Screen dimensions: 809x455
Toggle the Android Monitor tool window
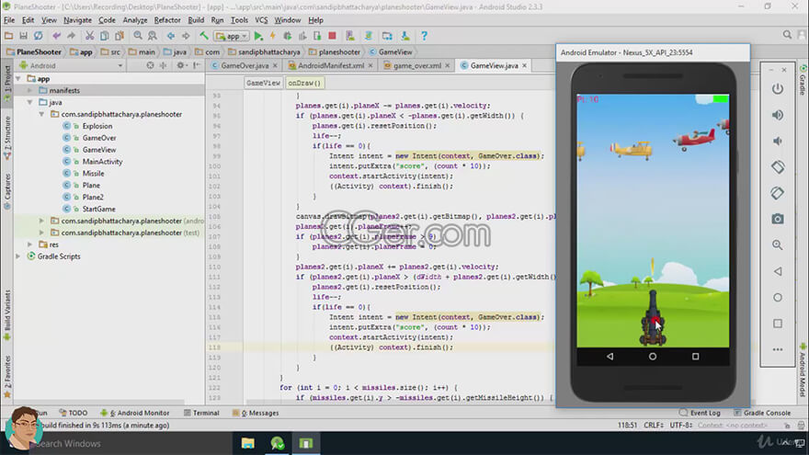[134, 413]
